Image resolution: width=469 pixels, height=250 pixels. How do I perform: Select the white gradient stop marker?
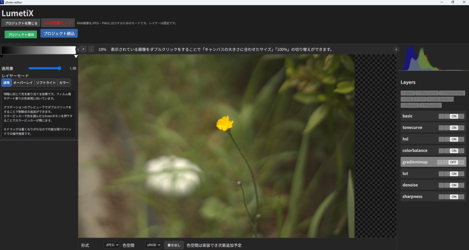pos(76,56)
